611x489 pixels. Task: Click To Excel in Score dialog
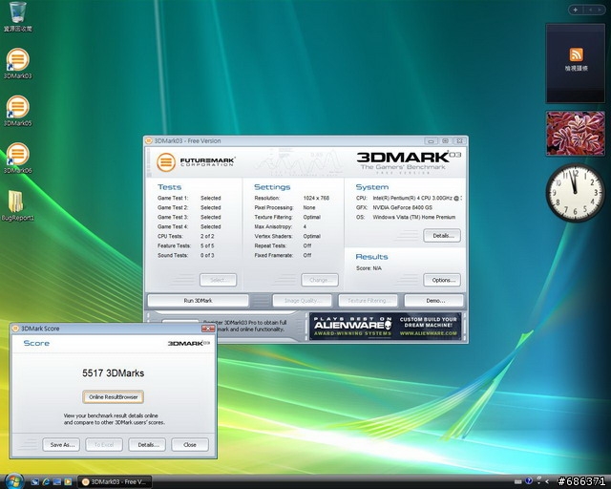(x=104, y=444)
